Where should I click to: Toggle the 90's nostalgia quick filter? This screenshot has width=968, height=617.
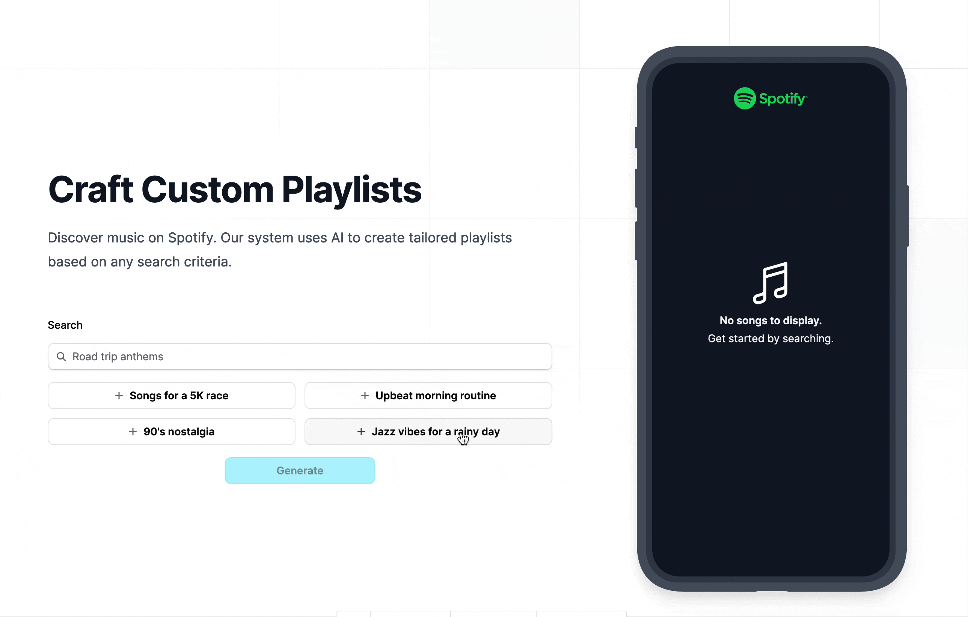tap(172, 431)
